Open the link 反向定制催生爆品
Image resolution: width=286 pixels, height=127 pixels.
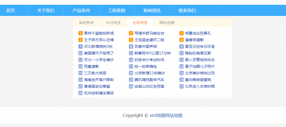tap(99, 93)
